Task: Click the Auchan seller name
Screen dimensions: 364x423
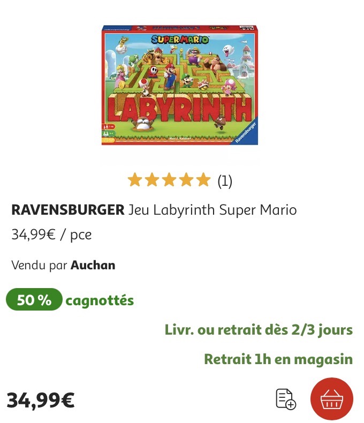Action: coord(93,265)
